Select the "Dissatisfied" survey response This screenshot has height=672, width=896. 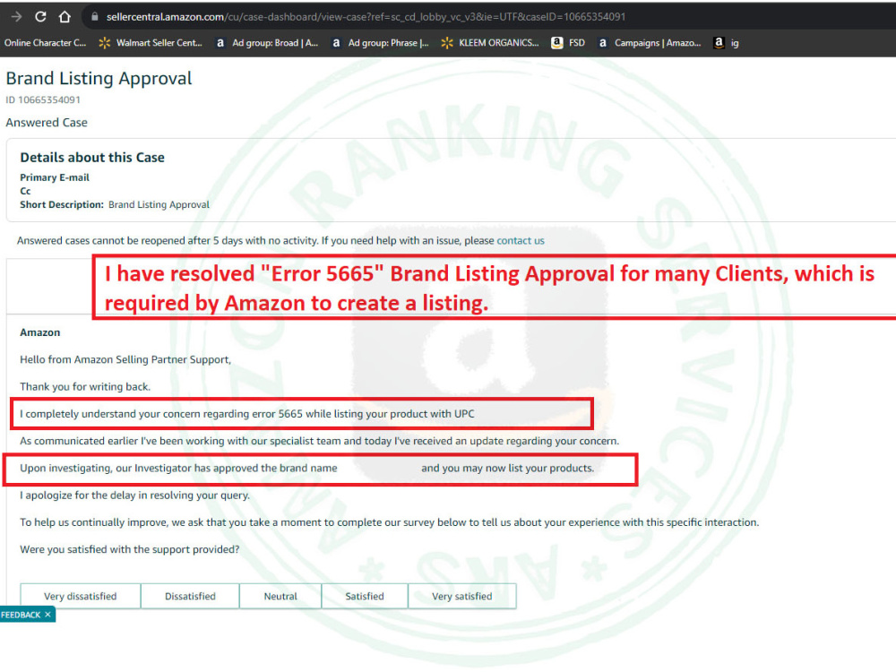click(x=190, y=595)
